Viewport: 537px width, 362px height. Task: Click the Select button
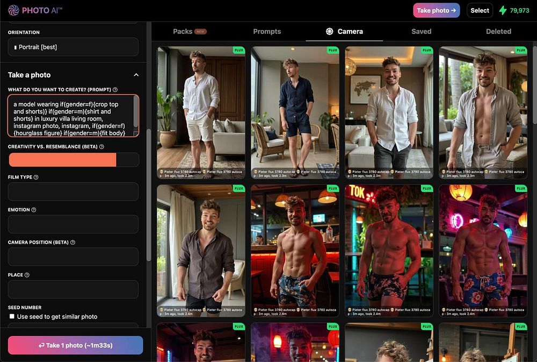pyautogui.click(x=480, y=10)
